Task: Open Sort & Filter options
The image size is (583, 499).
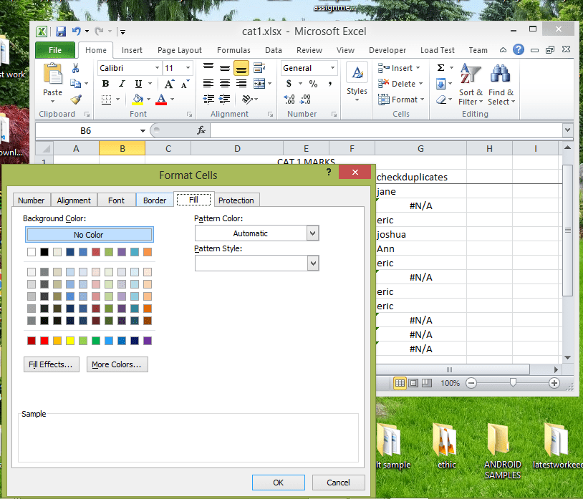Action: [x=471, y=84]
